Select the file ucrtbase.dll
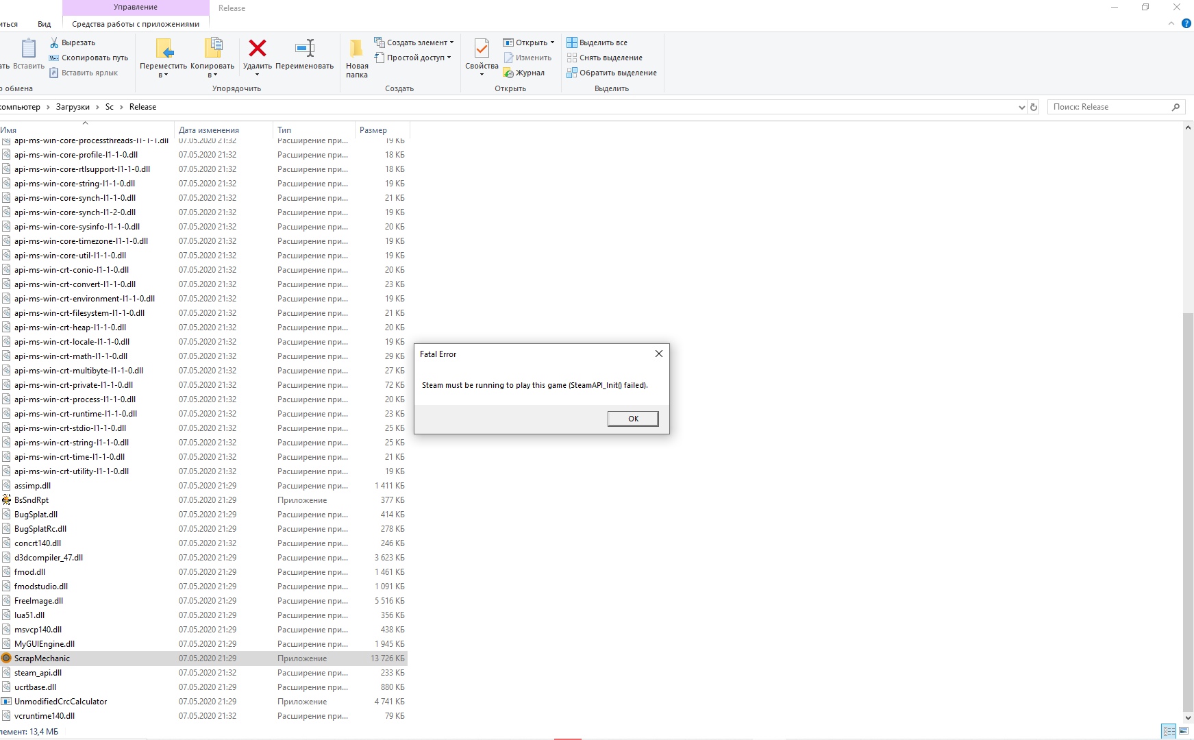1194x740 pixels. [203, 687]
